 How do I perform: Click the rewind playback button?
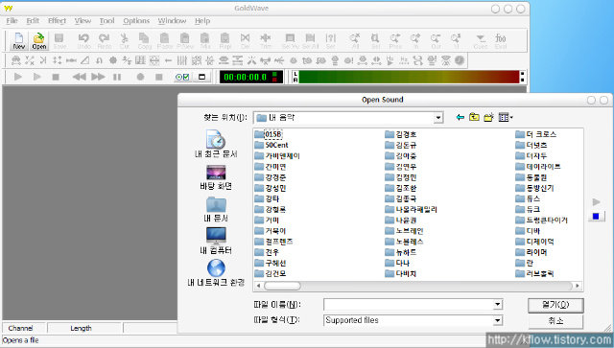tap(79, 77)
